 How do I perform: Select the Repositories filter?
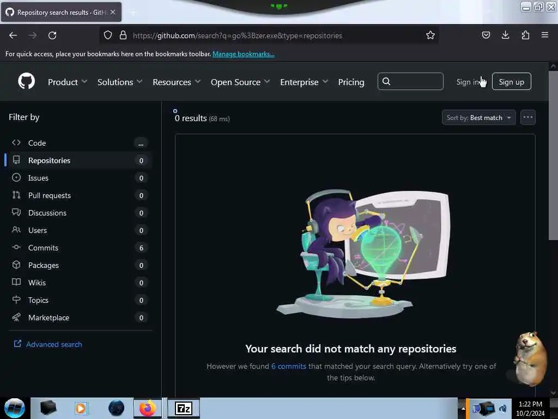pyautogui.click(x=78, y=160)
